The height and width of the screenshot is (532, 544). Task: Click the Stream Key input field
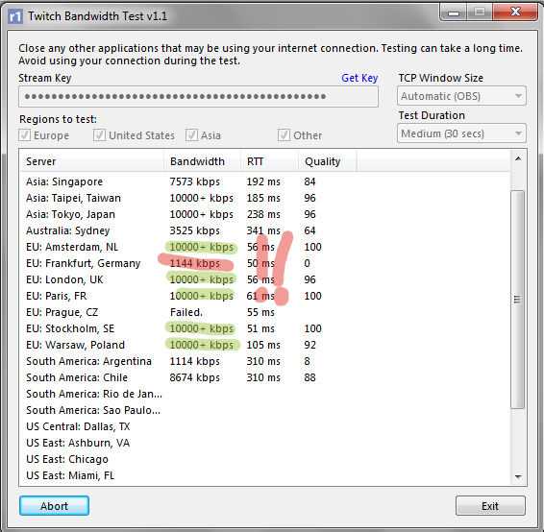coord(198,96)
